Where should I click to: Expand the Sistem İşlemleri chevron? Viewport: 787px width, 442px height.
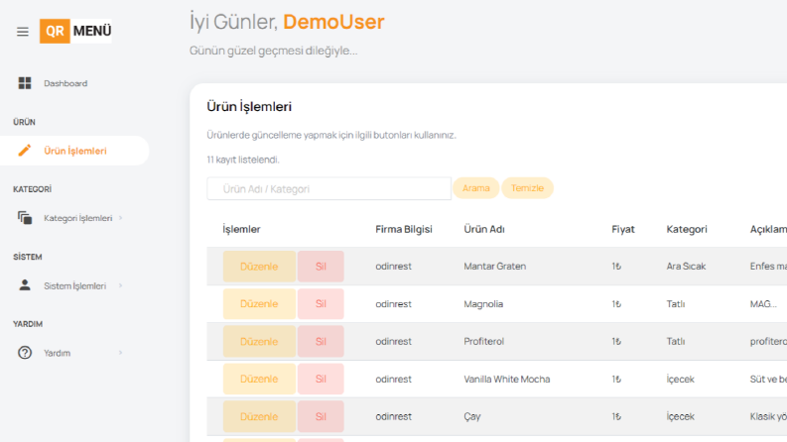pos(120,285)
